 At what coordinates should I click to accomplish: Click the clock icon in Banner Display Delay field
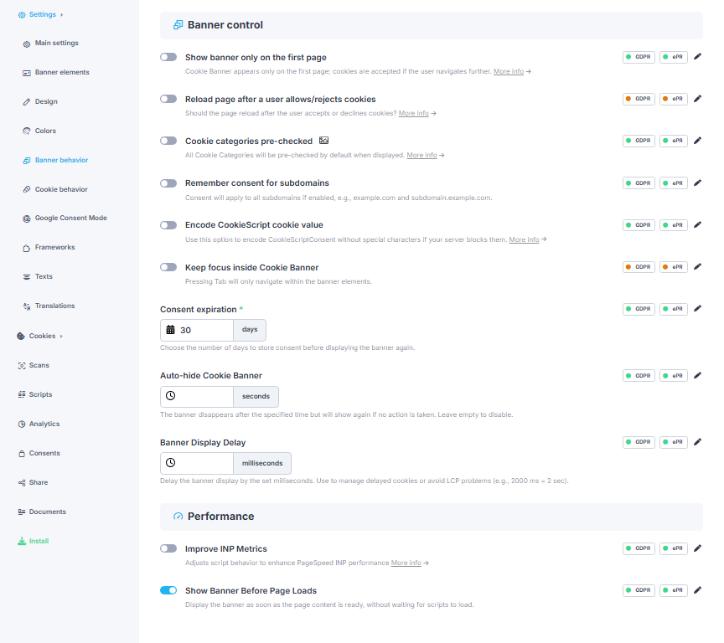click(170, 463)
